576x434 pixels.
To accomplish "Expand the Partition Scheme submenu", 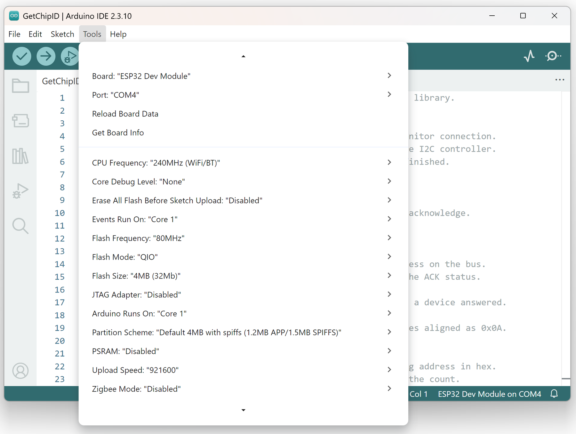I will coord(243,333).
